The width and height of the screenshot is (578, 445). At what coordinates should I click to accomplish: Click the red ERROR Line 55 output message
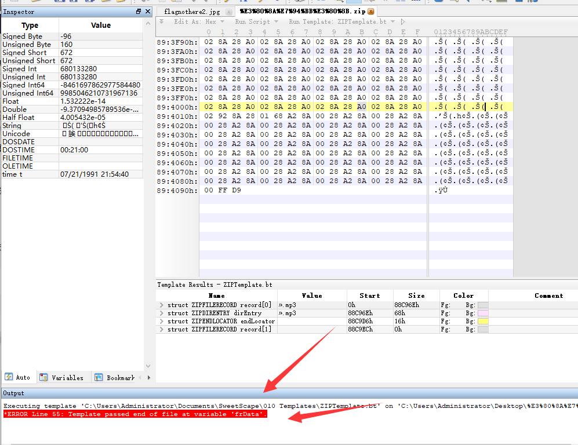(x=135, y=414)
